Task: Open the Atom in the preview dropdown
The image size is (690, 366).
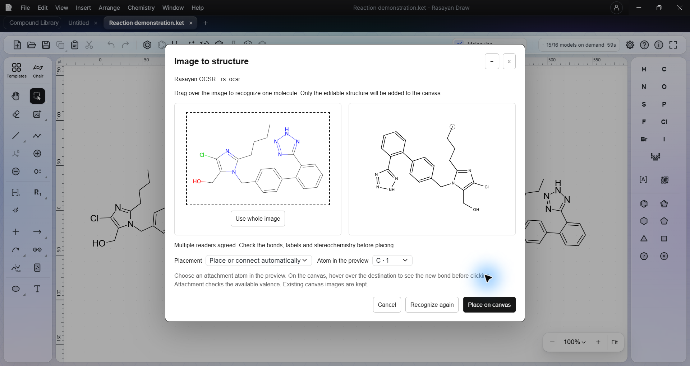Action: coord(392,261)
